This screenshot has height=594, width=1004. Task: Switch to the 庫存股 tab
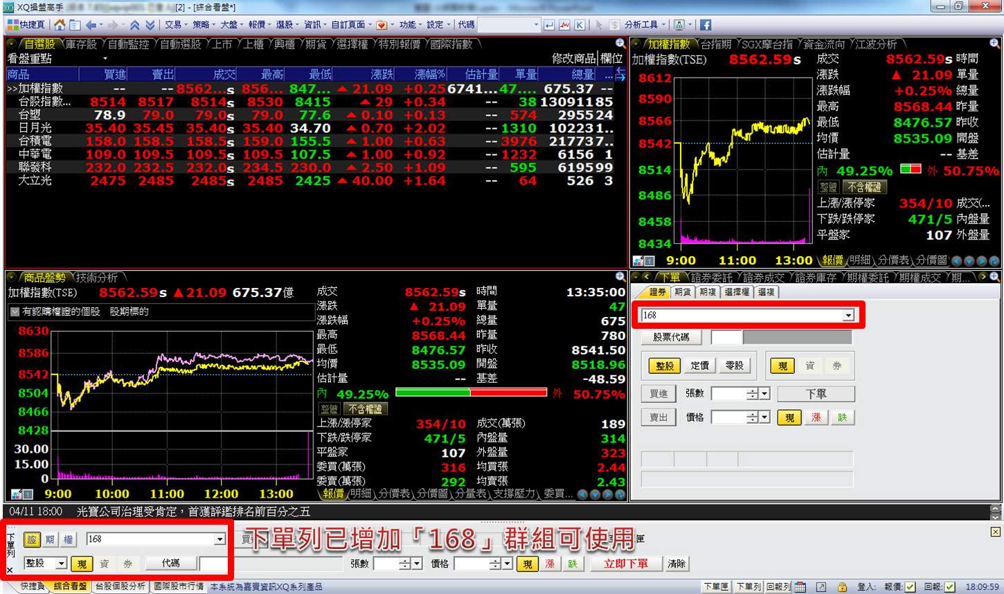coord(81,44)
